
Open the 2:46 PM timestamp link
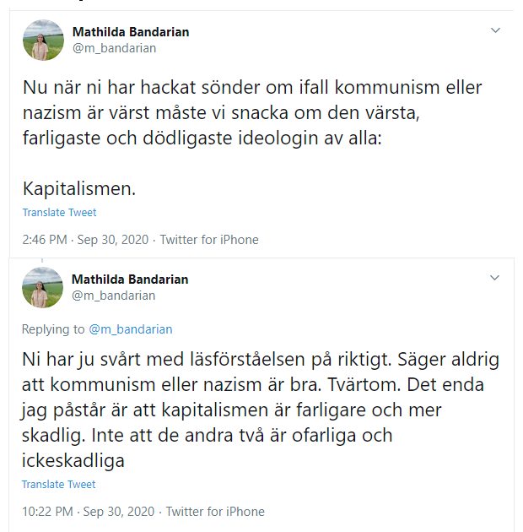pos(45,240)
